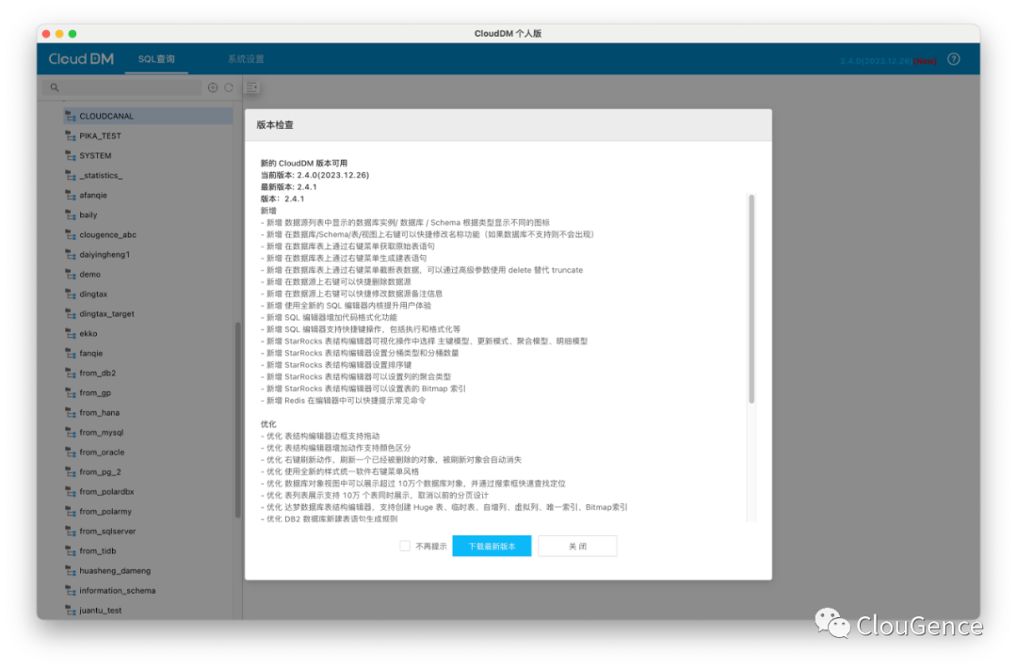
Task: Click the 最新版本: 2.4.1 text
Action: [289, 186]
